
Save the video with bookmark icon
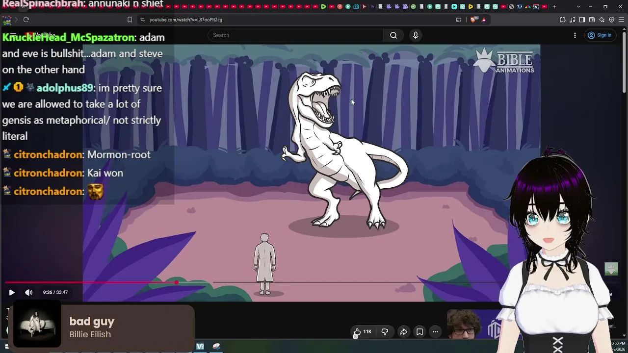click(419, 332)
